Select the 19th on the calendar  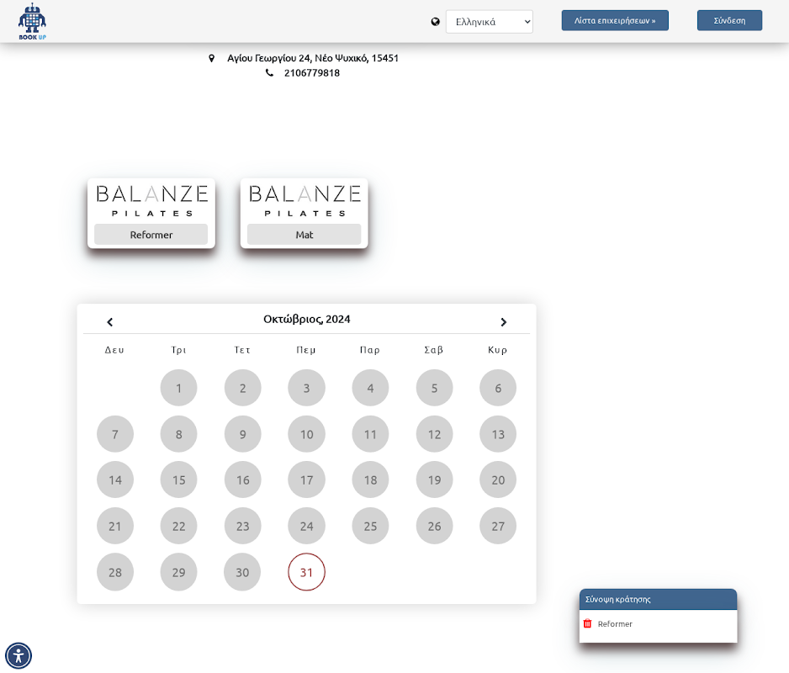click(x=434, y=480)
